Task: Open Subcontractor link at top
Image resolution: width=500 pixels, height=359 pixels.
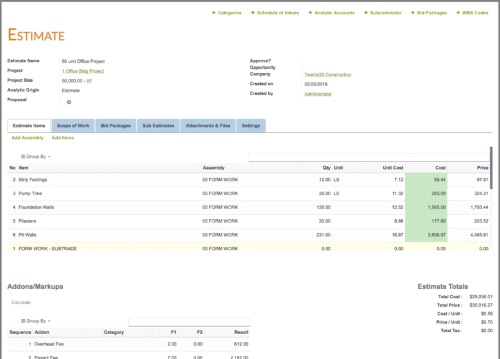Action: 386,13
